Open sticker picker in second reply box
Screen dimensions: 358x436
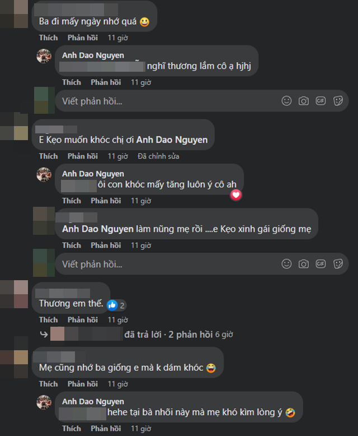[338, 263]
